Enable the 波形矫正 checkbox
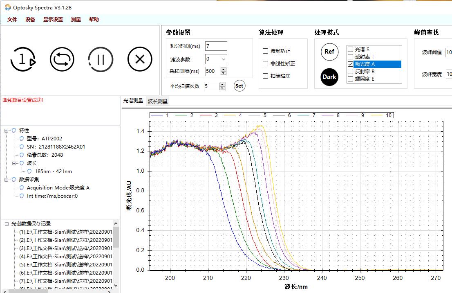452x293 pixels. 266,51
